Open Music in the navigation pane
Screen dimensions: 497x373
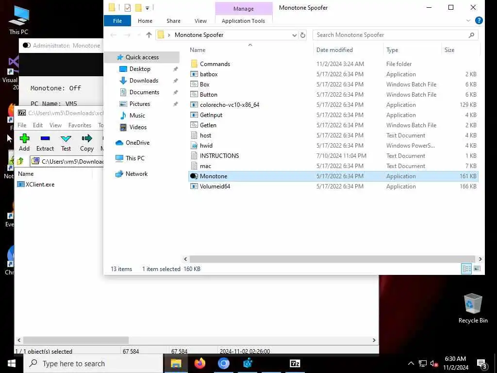click(x=137, y=116)
